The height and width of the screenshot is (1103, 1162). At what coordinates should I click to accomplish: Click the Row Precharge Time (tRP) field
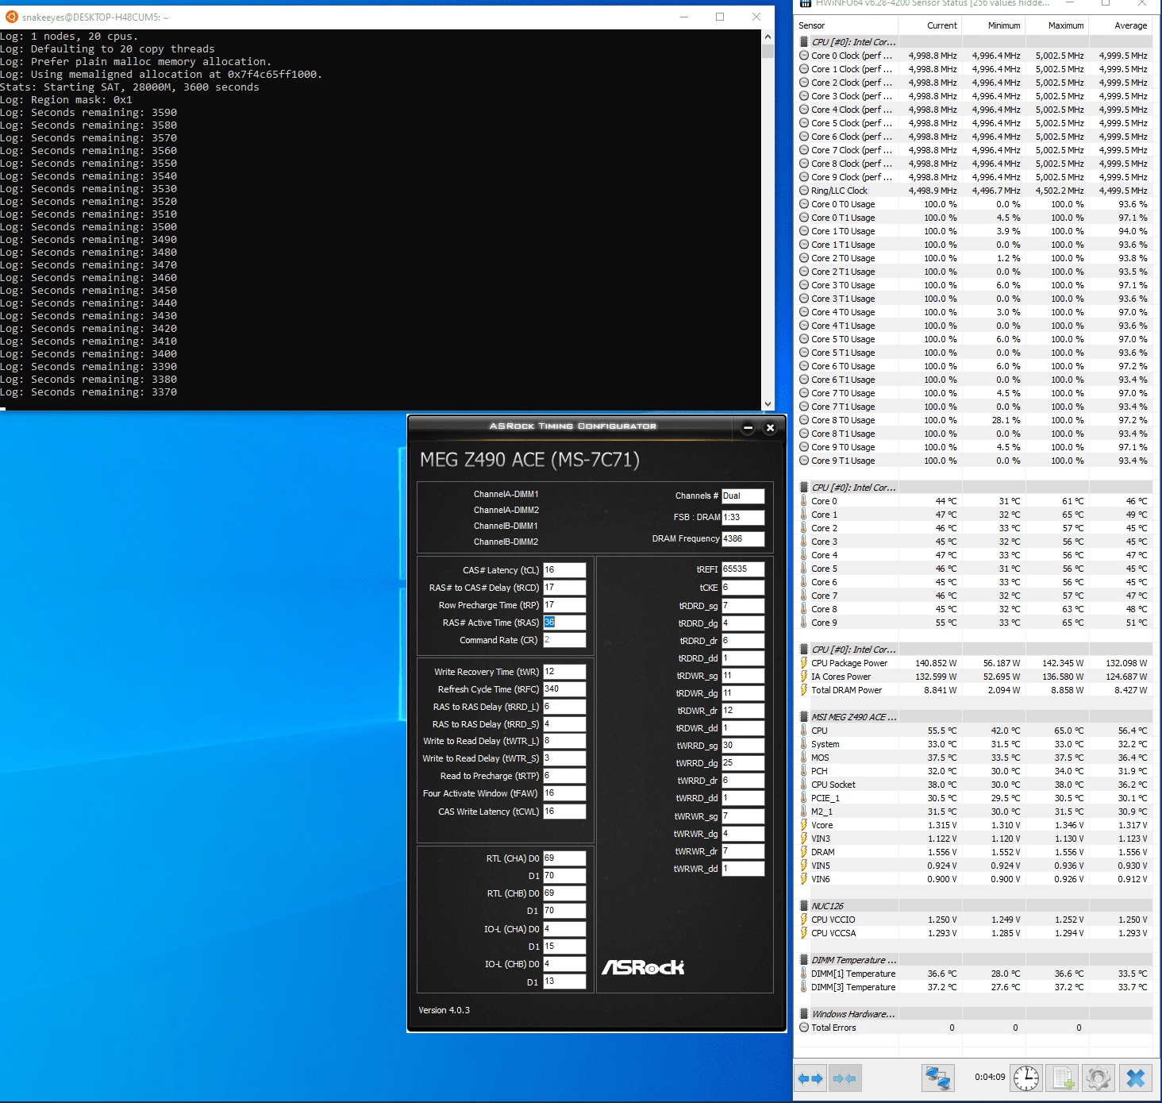pos(564,605)
